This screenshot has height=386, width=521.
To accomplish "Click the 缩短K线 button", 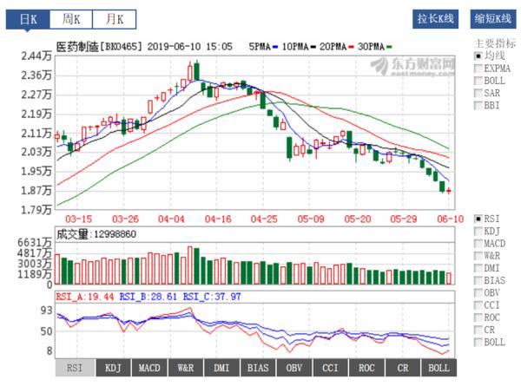I will click(x=492, y=18).
